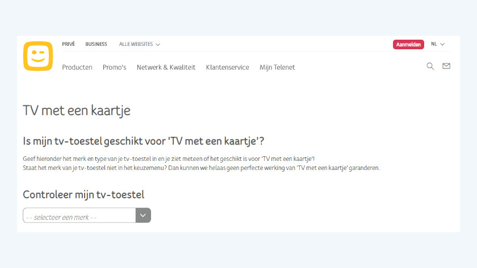Open the NL language selector
Viewport: 477px width, 268px height.
click(434, 44)
